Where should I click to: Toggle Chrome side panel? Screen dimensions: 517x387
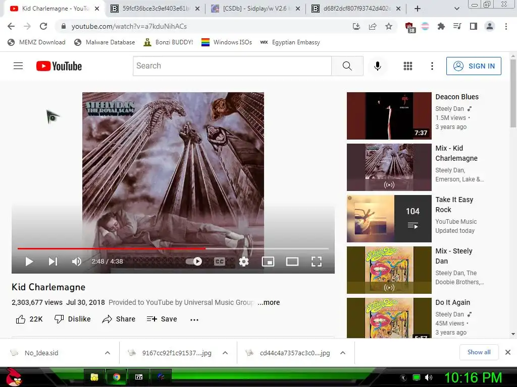pyautogui.click(x=474, y=26)
